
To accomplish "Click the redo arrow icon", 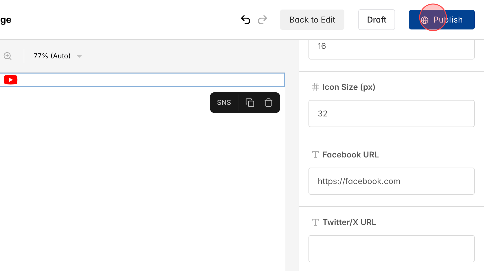I will point(262,20).
